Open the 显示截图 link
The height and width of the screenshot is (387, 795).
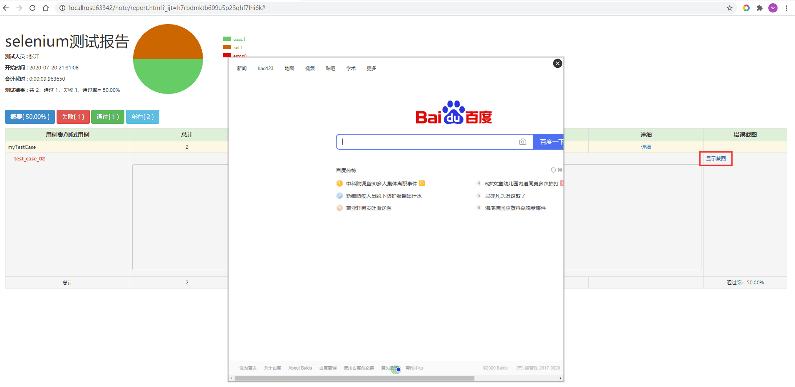coord(716,159)
